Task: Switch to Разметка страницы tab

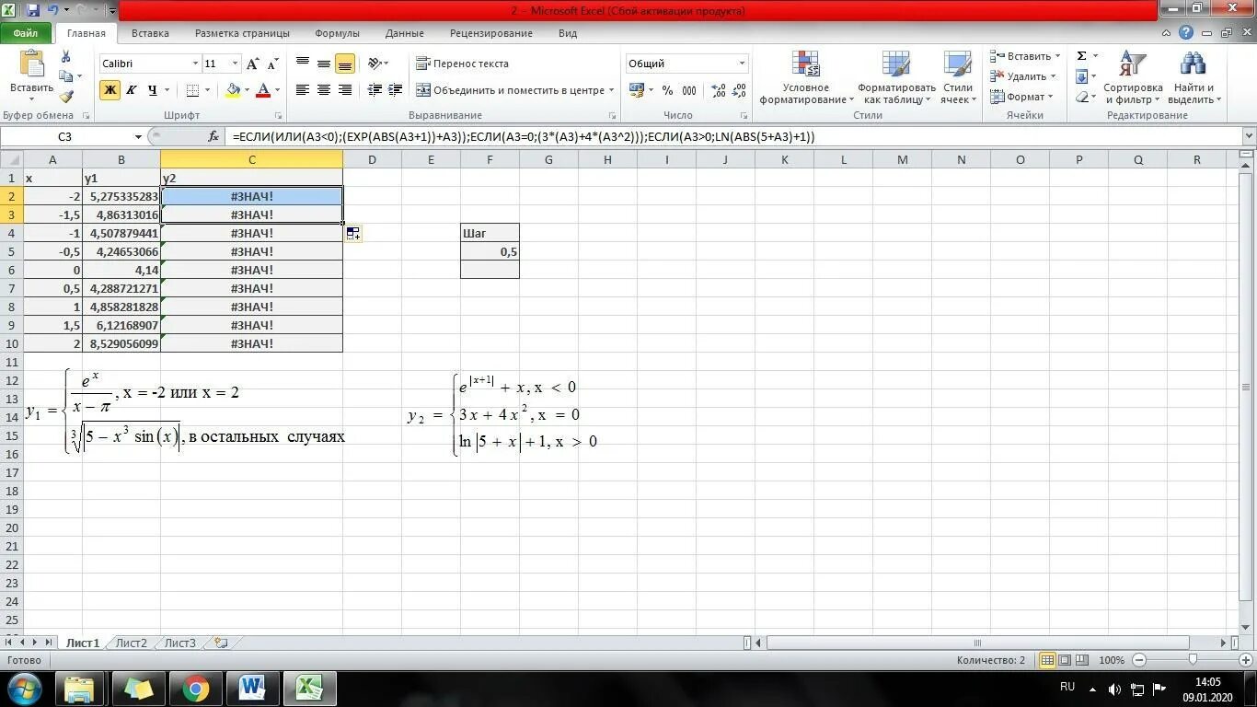Action: tap(242, 33)
